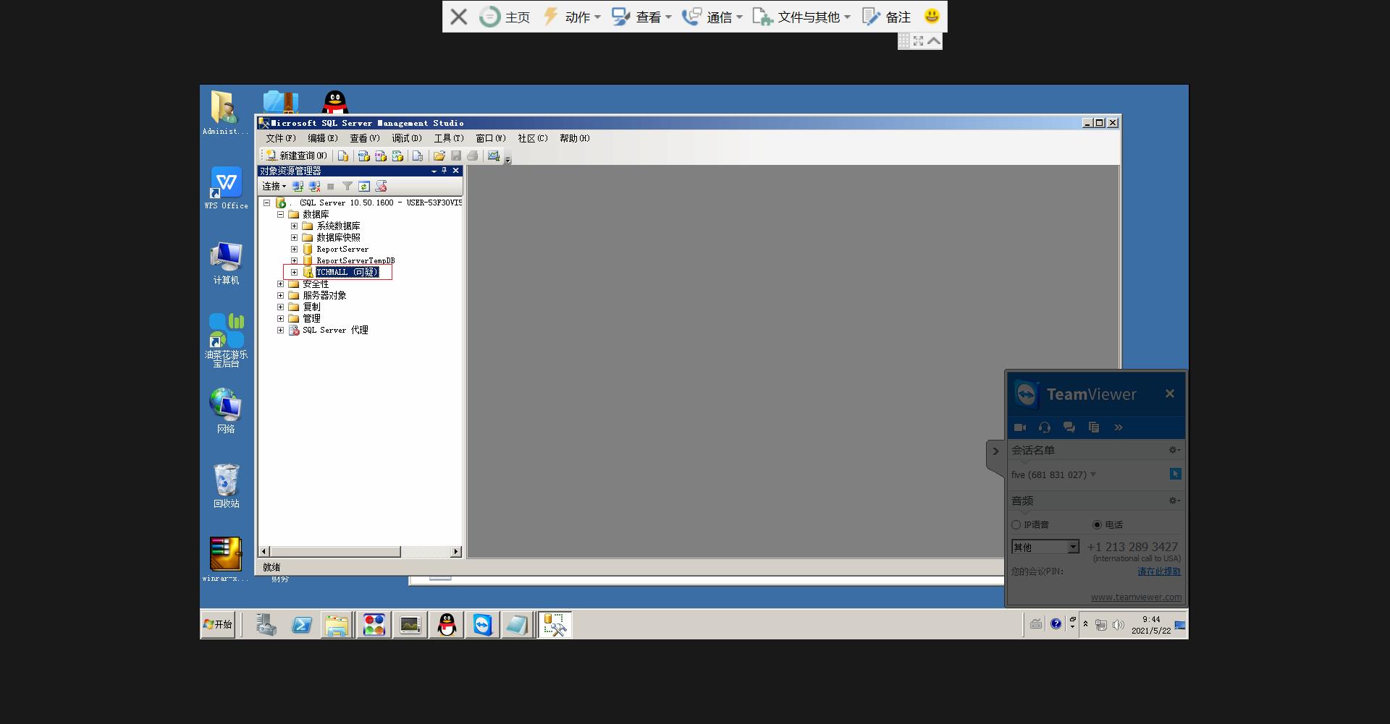Open the 调试(D) menu
Screen dimensions: 1390x724
coord(407,138)
